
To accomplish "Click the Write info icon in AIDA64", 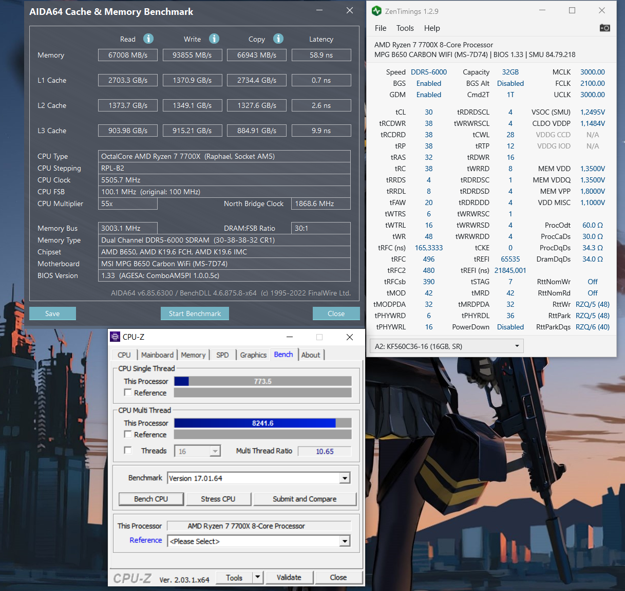I will 214,39.
